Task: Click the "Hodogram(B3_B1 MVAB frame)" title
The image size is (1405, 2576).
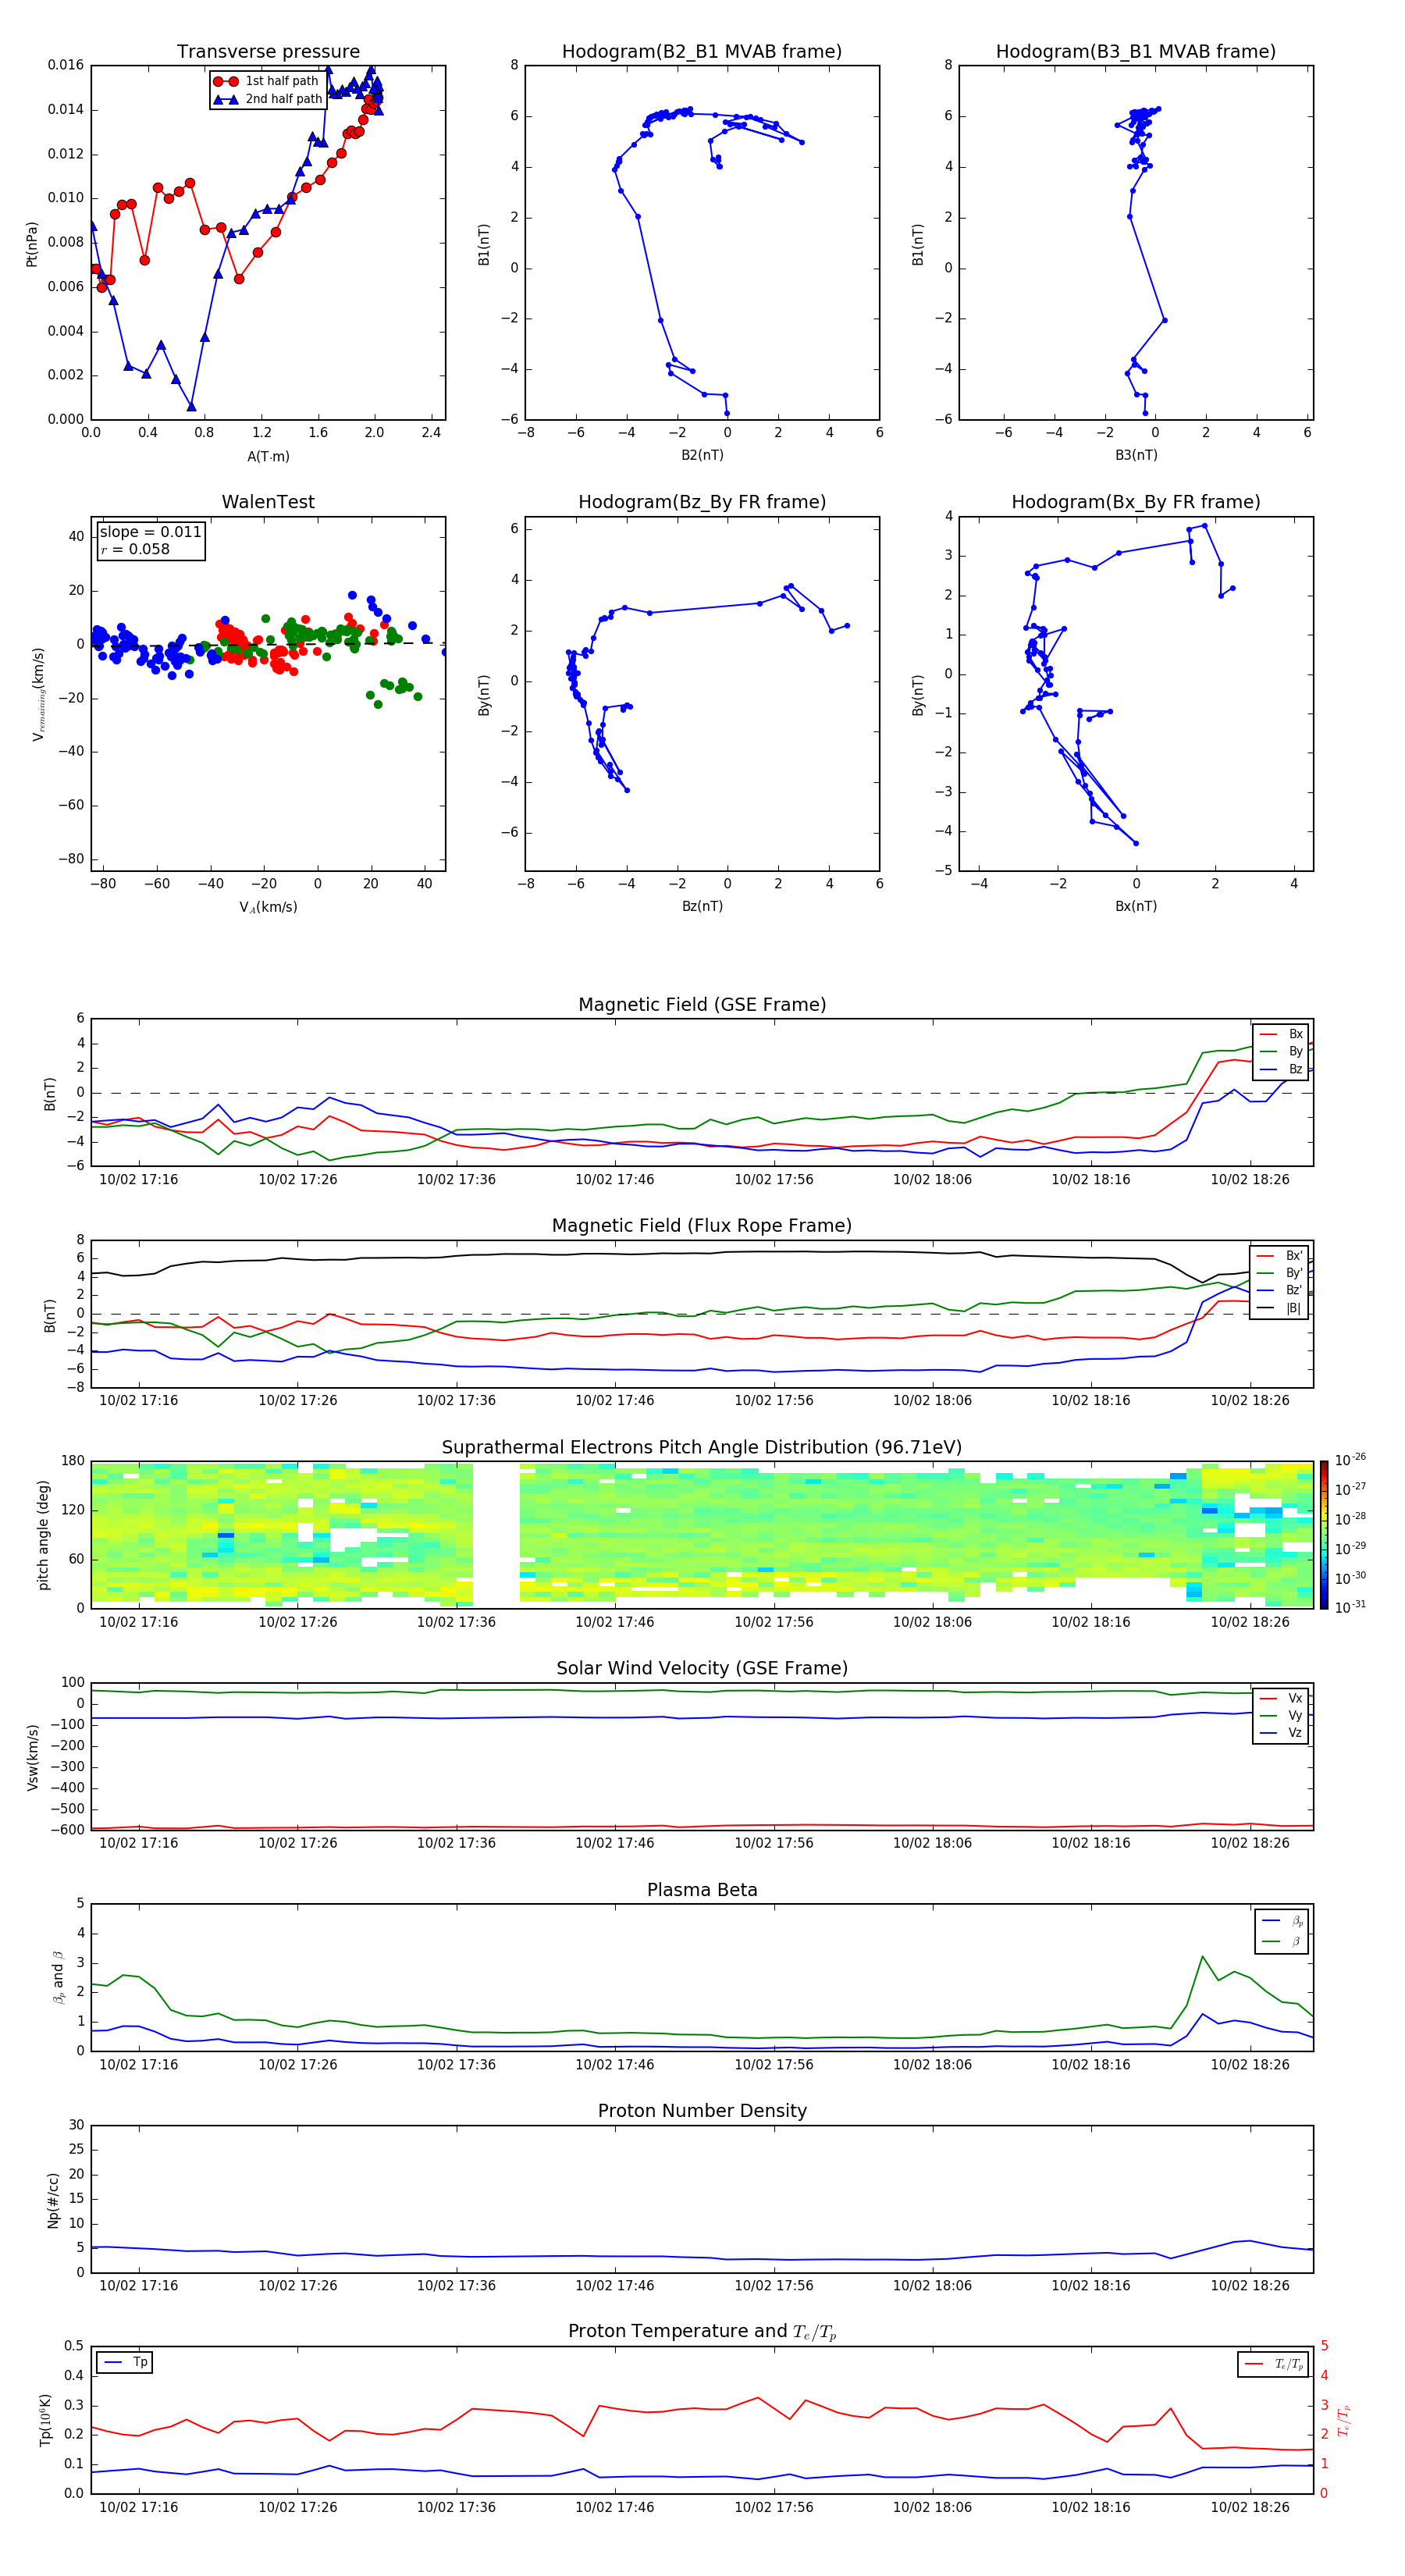Action: click(x=1136, y=52)
